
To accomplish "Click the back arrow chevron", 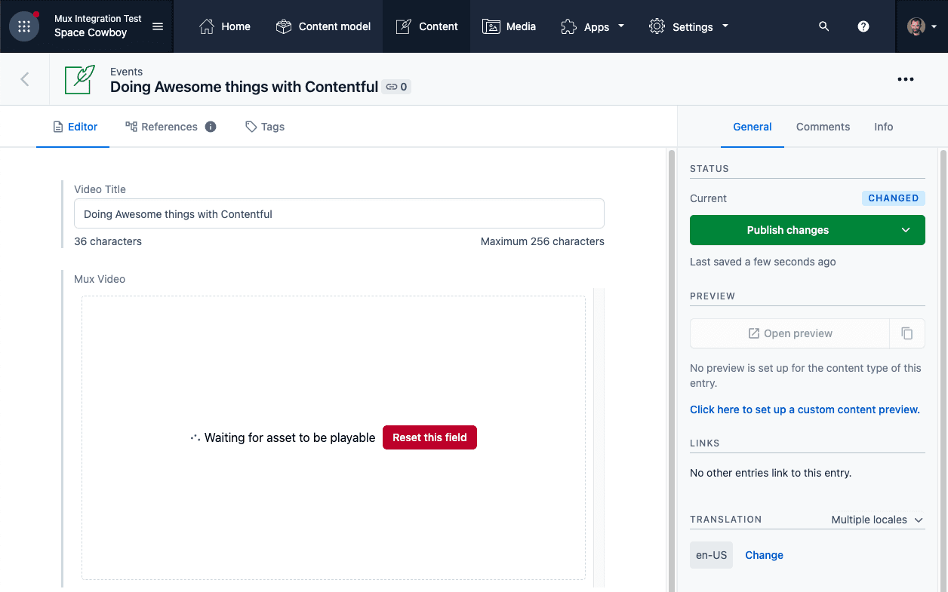I will pyautogui.click(x=25, y=79).
